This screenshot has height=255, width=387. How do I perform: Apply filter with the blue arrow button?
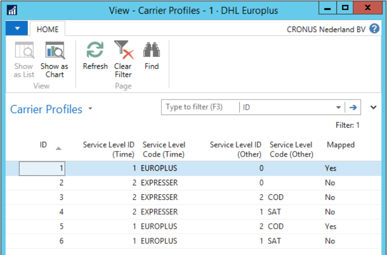(353, 107)
